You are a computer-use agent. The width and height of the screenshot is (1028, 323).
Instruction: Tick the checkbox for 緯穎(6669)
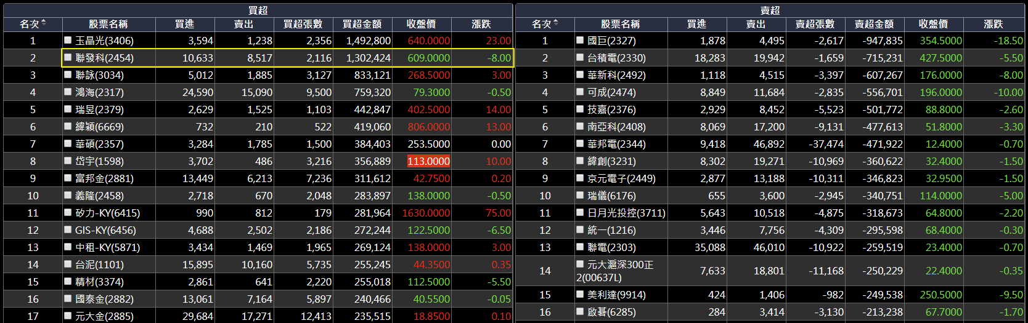(68, 126)
